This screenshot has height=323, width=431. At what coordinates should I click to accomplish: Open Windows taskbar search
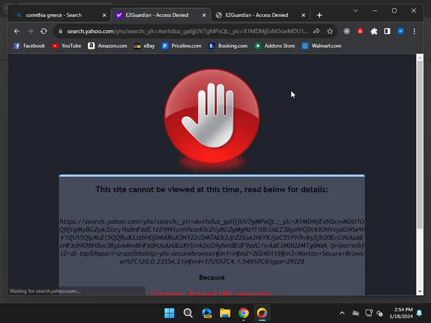tap(188, 313)
